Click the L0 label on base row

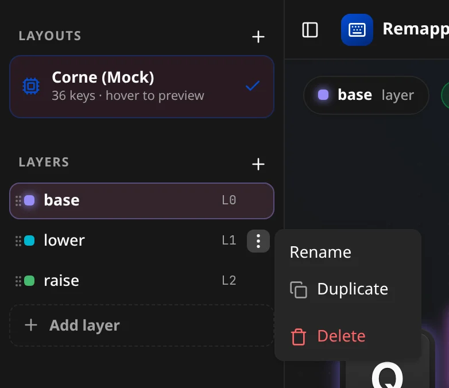pos(229,200)
